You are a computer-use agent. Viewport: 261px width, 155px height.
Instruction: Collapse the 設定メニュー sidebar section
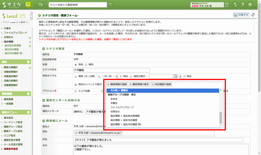[28, 112]
